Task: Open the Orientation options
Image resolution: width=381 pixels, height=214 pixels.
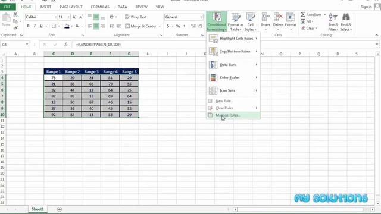Action: pos(113,17)
